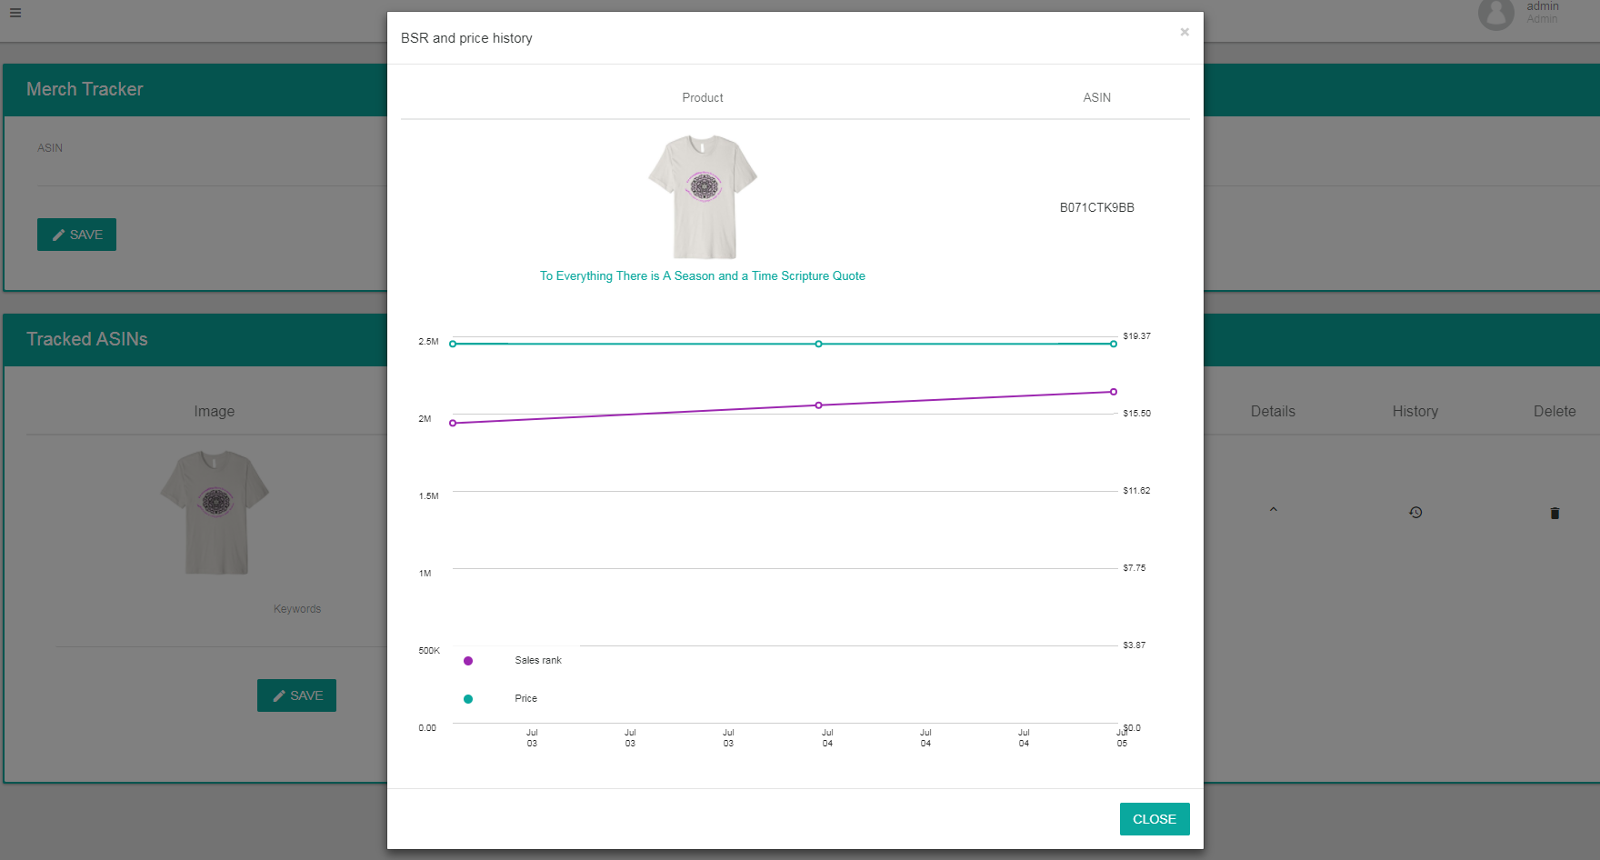1600x860 pixels.
Task: Click the pencil icon on the Keywords SAVE button
Action: click(279, 695)
